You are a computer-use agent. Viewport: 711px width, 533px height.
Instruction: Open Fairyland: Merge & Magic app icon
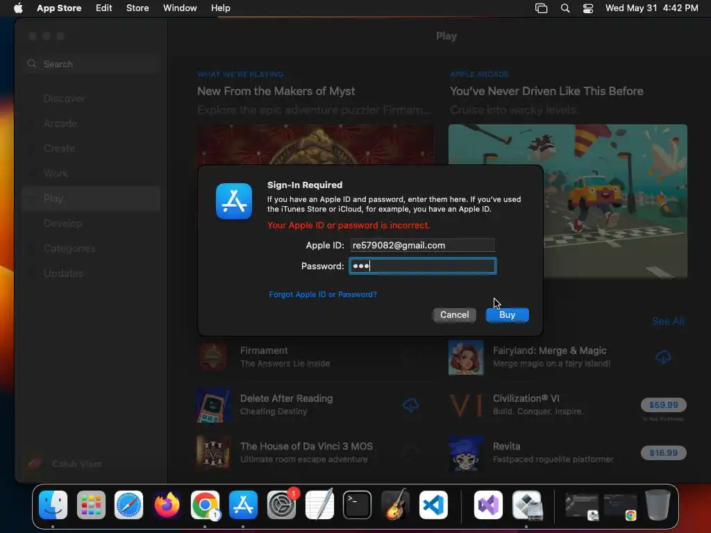point(466,357)
